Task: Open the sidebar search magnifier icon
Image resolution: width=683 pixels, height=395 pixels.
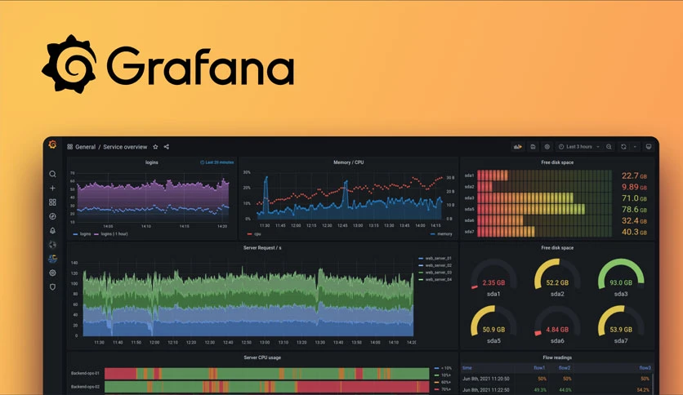Action: (52, 174)
